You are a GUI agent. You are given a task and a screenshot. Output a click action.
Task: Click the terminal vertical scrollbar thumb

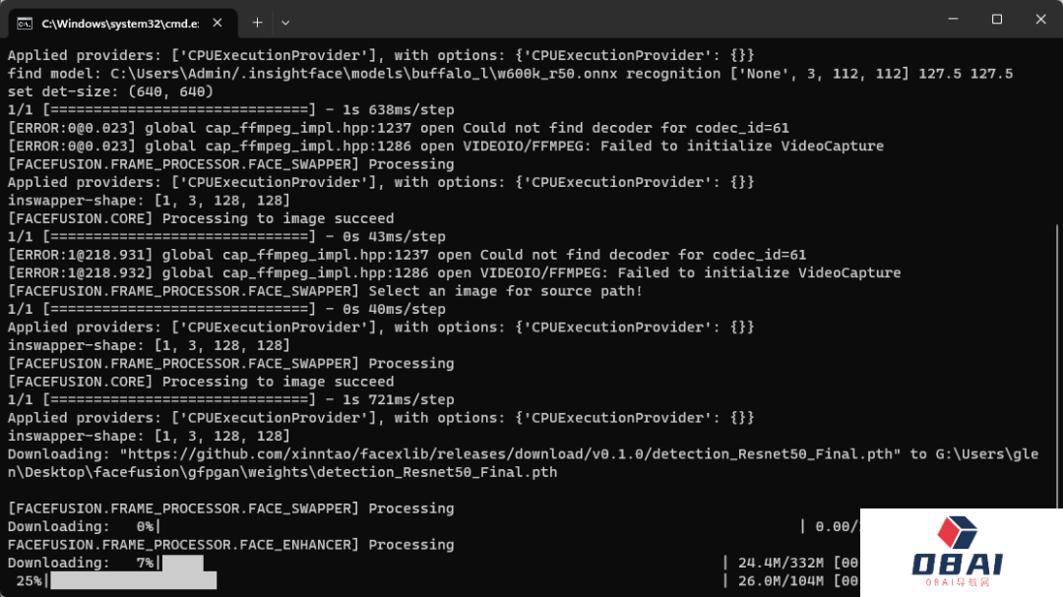[1057, 374]
